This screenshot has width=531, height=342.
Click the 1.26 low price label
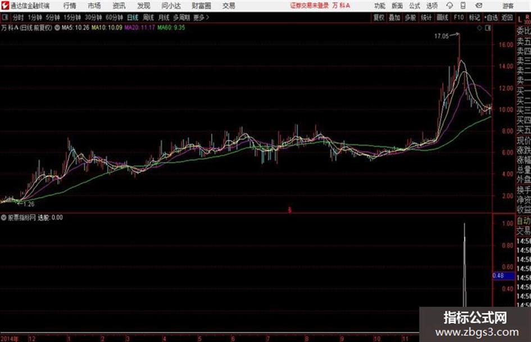[29, 204]
